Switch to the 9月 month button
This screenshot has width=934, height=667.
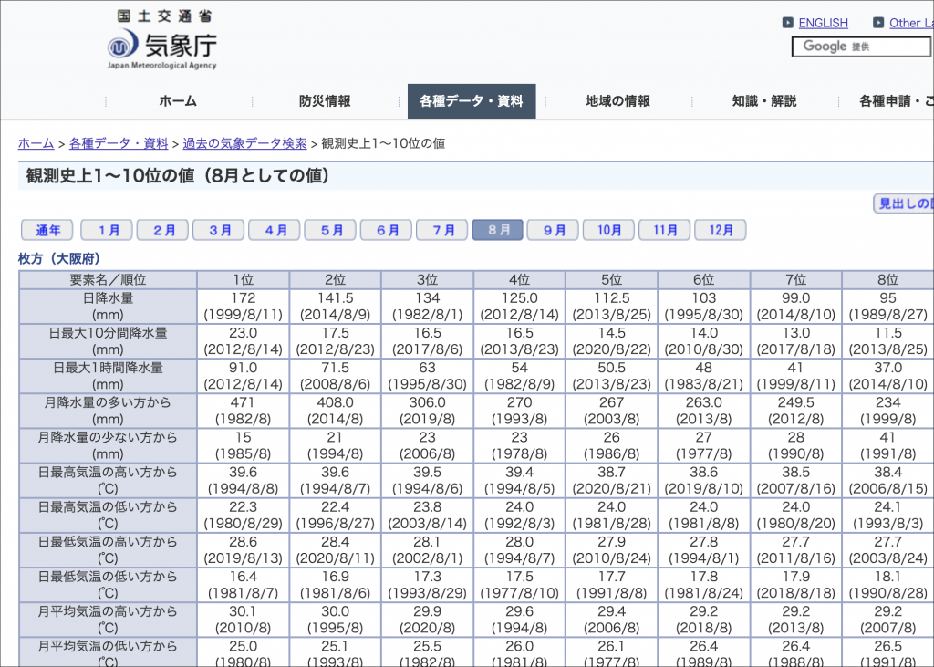pos(553,230)
